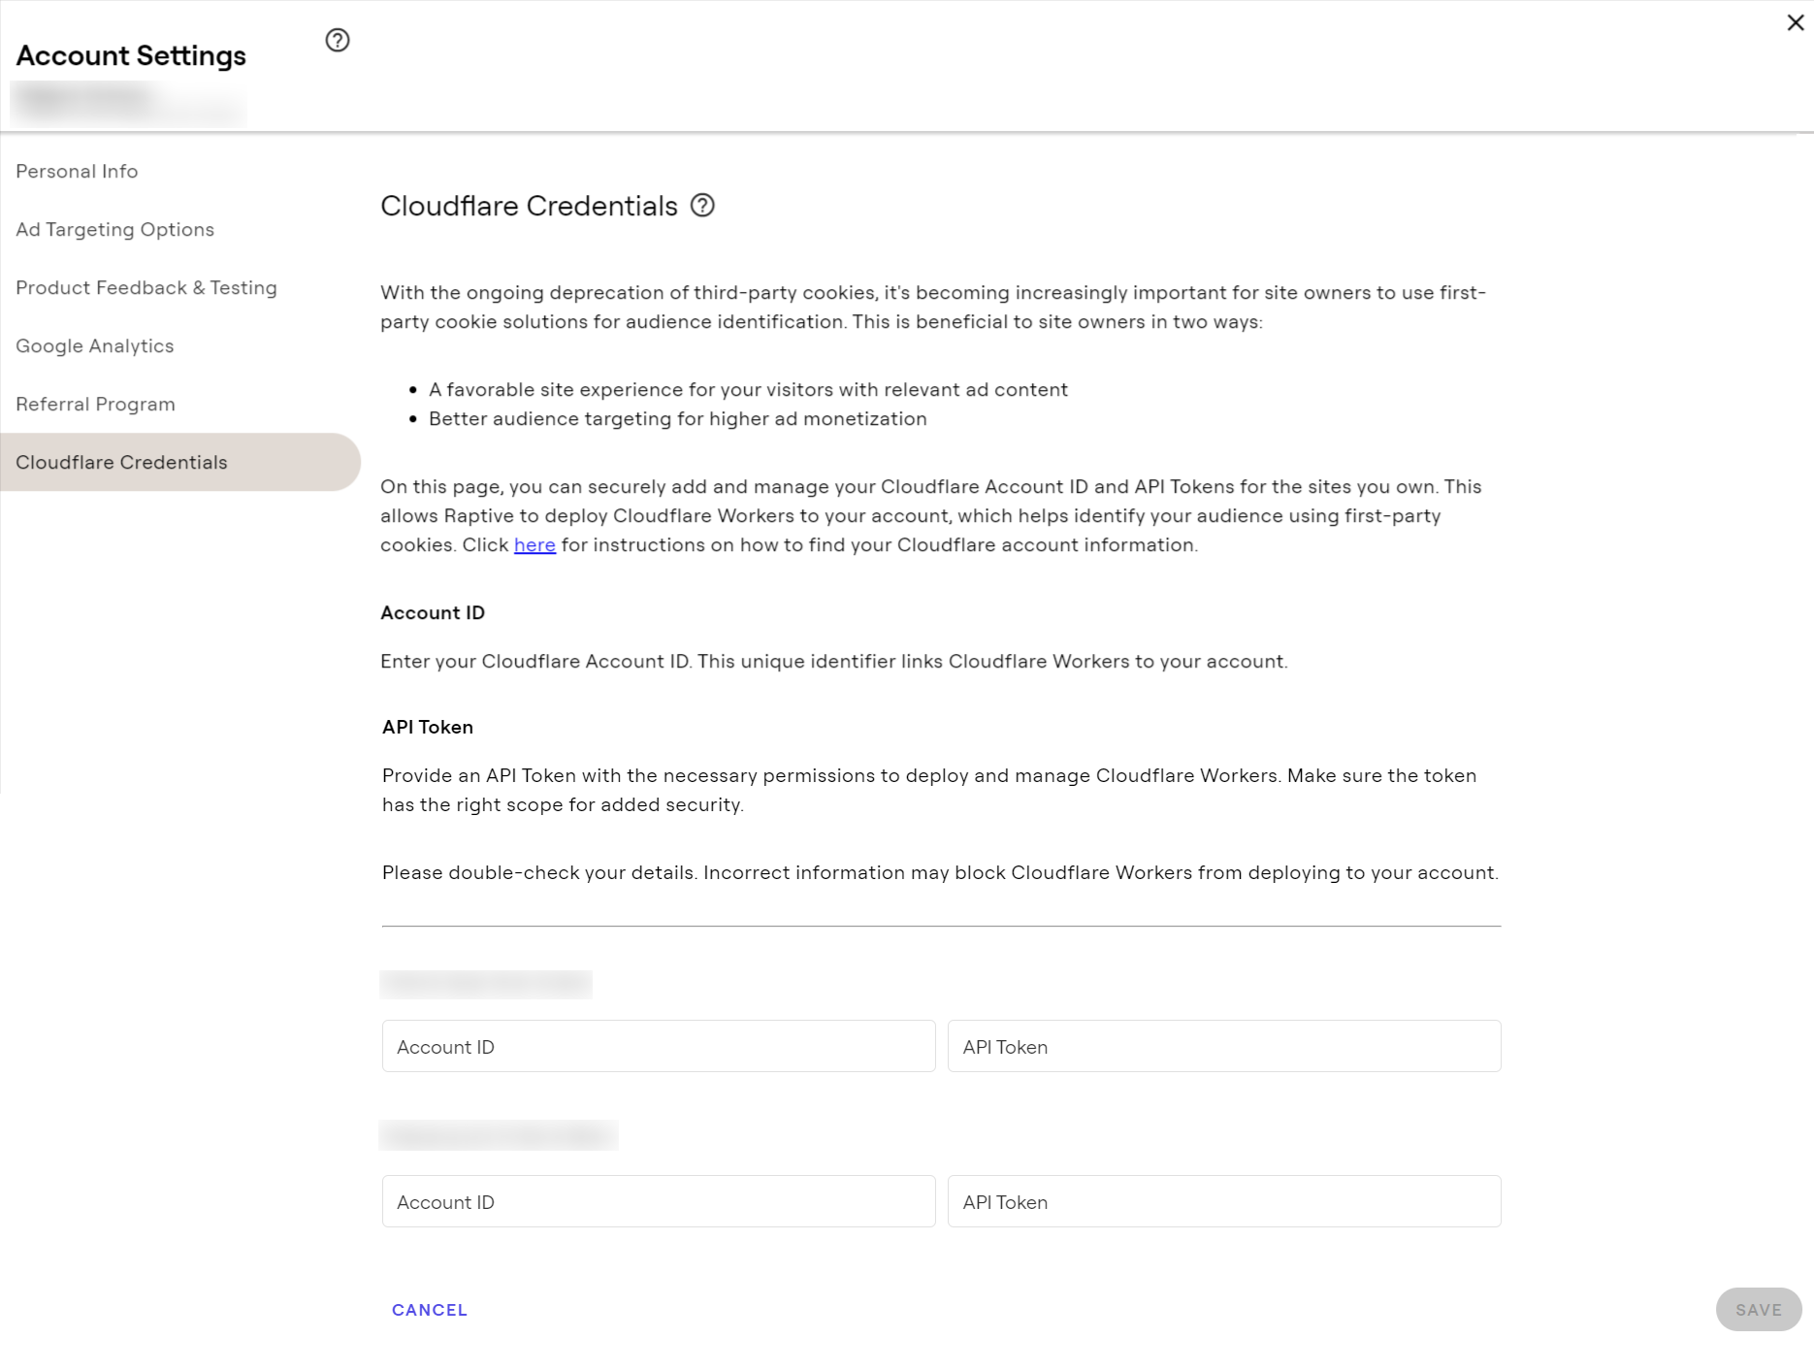The height and width of the screenshot is (1371, 1814).
Task: Click the bold 'API Token' subheading
Action: point(428,727)
